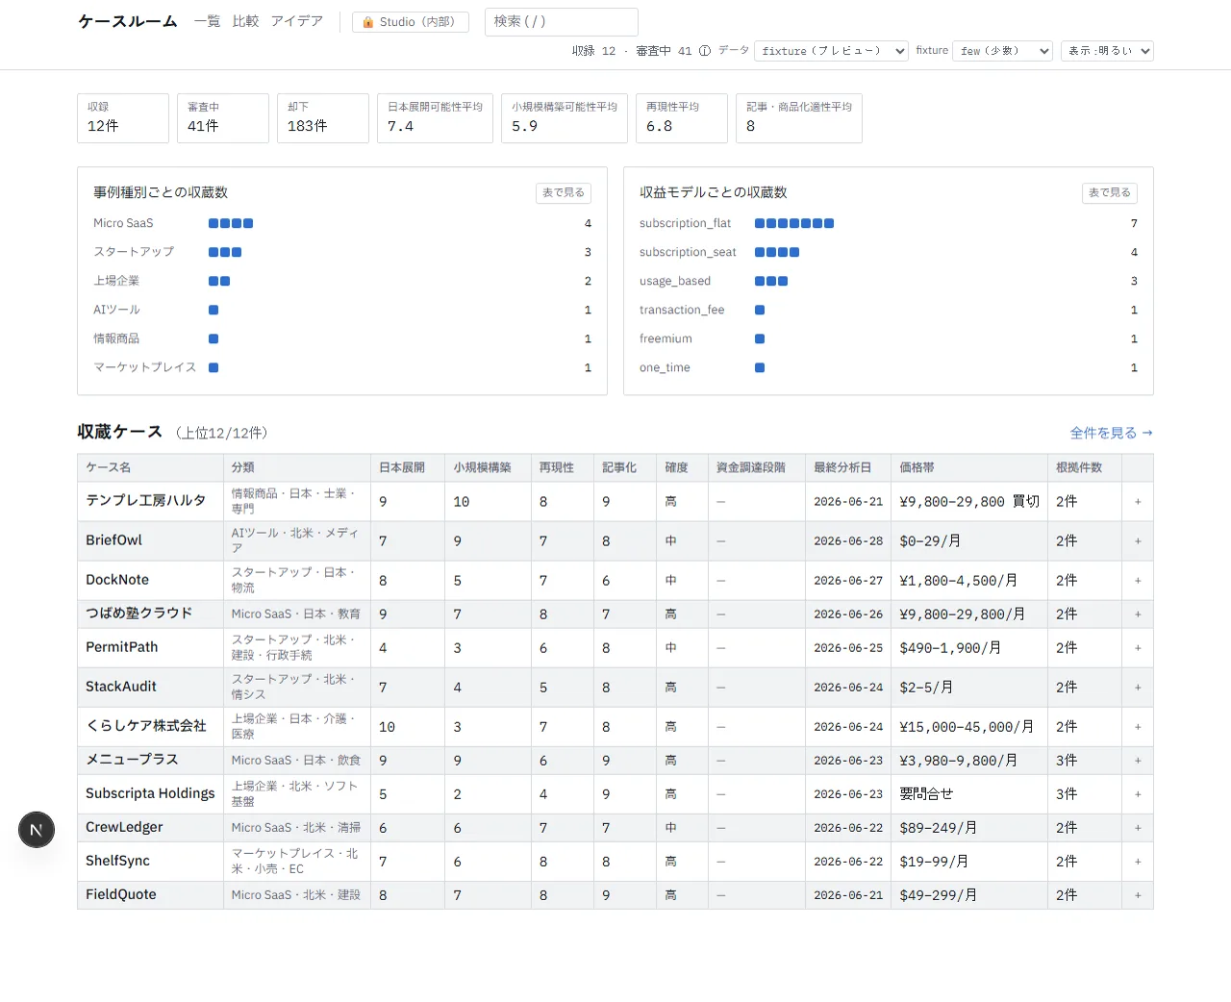This screenshot has height=1002, width=1231.
Task: Click the Studio（内部） button
Action: (411, 22)
